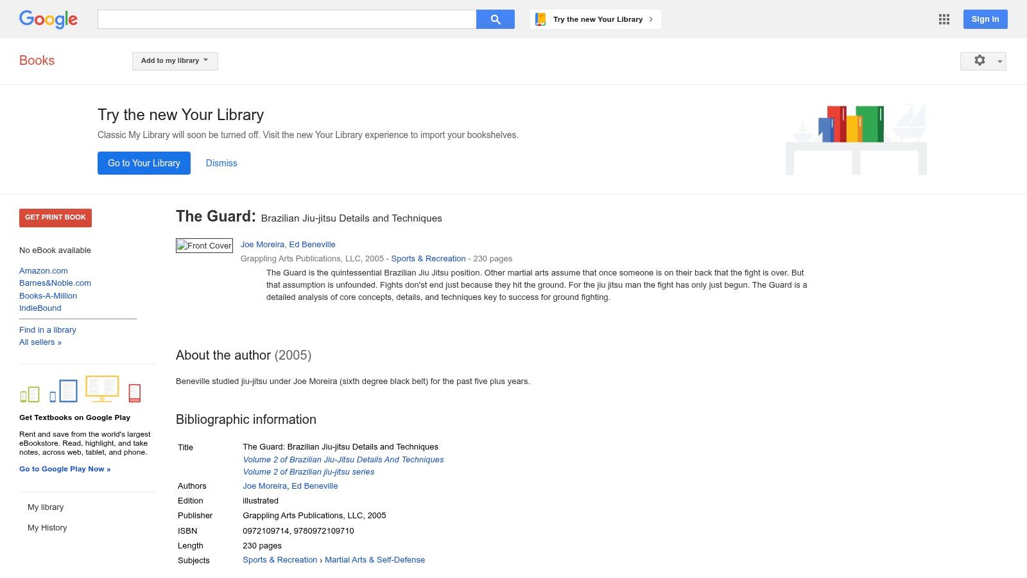
Task: Click the Google logo
Action: [48, 19]
